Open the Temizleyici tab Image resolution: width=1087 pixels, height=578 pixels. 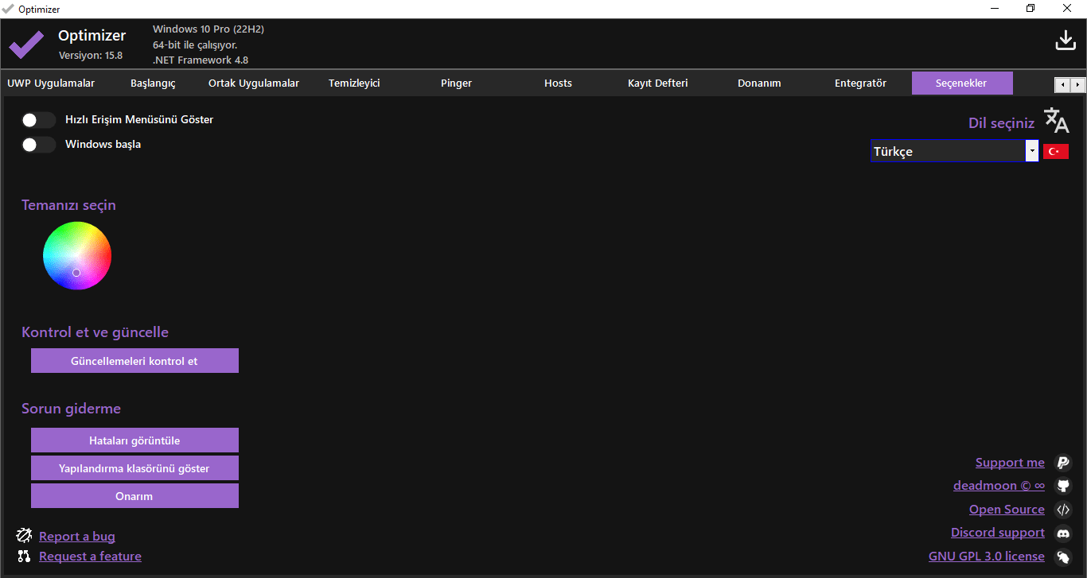354,83
